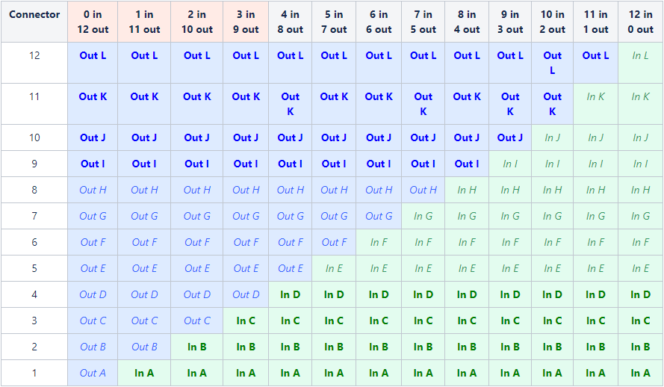Screen dimensions: 664x387
Task: Select 'Out E' under '4 in 8 out'
Action: 290,268
